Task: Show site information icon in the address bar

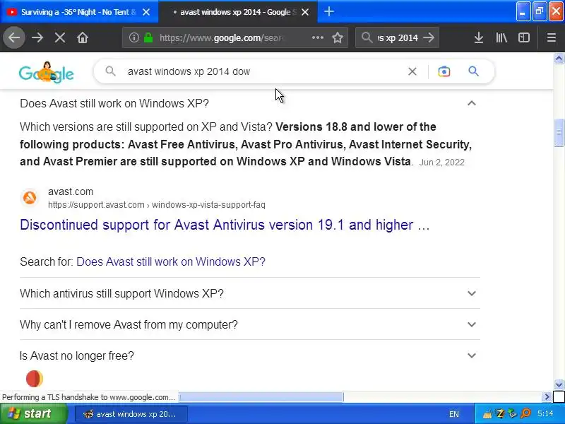Action: click(x=134, y=37)
